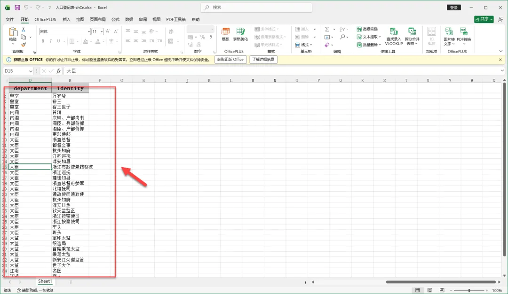Click the zoom slider in status bar
Viewport: 508px width, 294px height.
[469, 290]
